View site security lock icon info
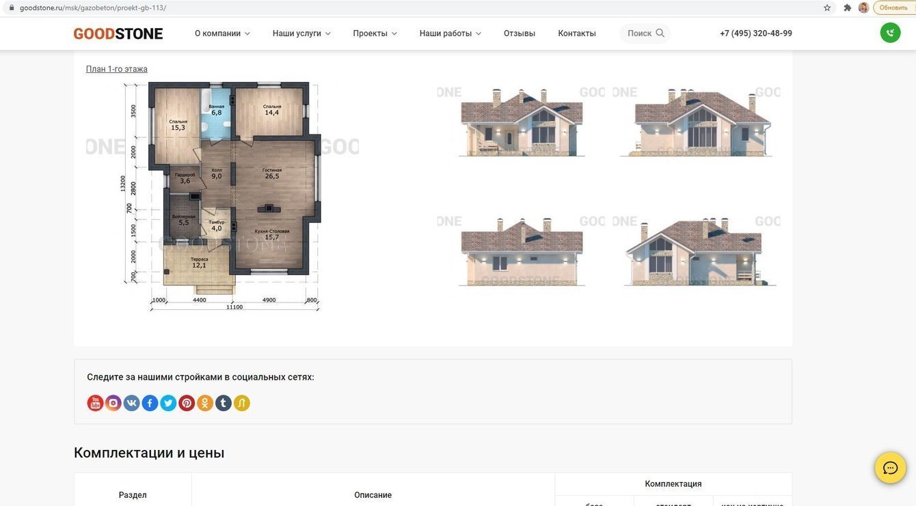 (x=11, y=8)
